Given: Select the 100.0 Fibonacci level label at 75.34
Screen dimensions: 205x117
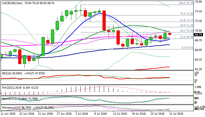Looking at the screenshot, I should (x=186, y=4).
